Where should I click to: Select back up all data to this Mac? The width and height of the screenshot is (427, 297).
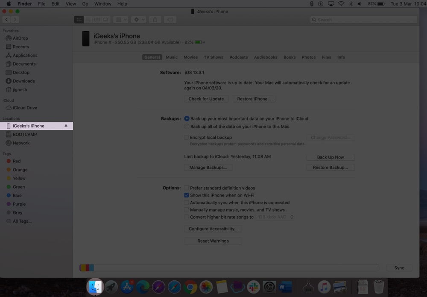[187, 126]
